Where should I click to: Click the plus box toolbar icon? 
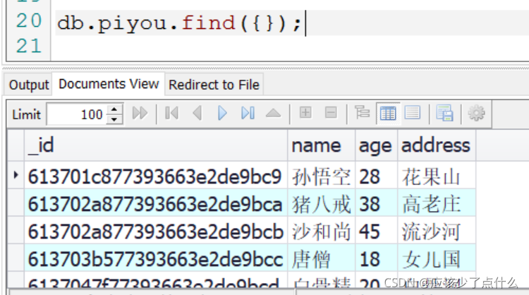click(x=305, y=113)
